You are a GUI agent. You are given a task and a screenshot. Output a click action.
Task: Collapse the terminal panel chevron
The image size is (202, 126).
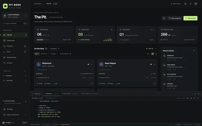[192, 94]
